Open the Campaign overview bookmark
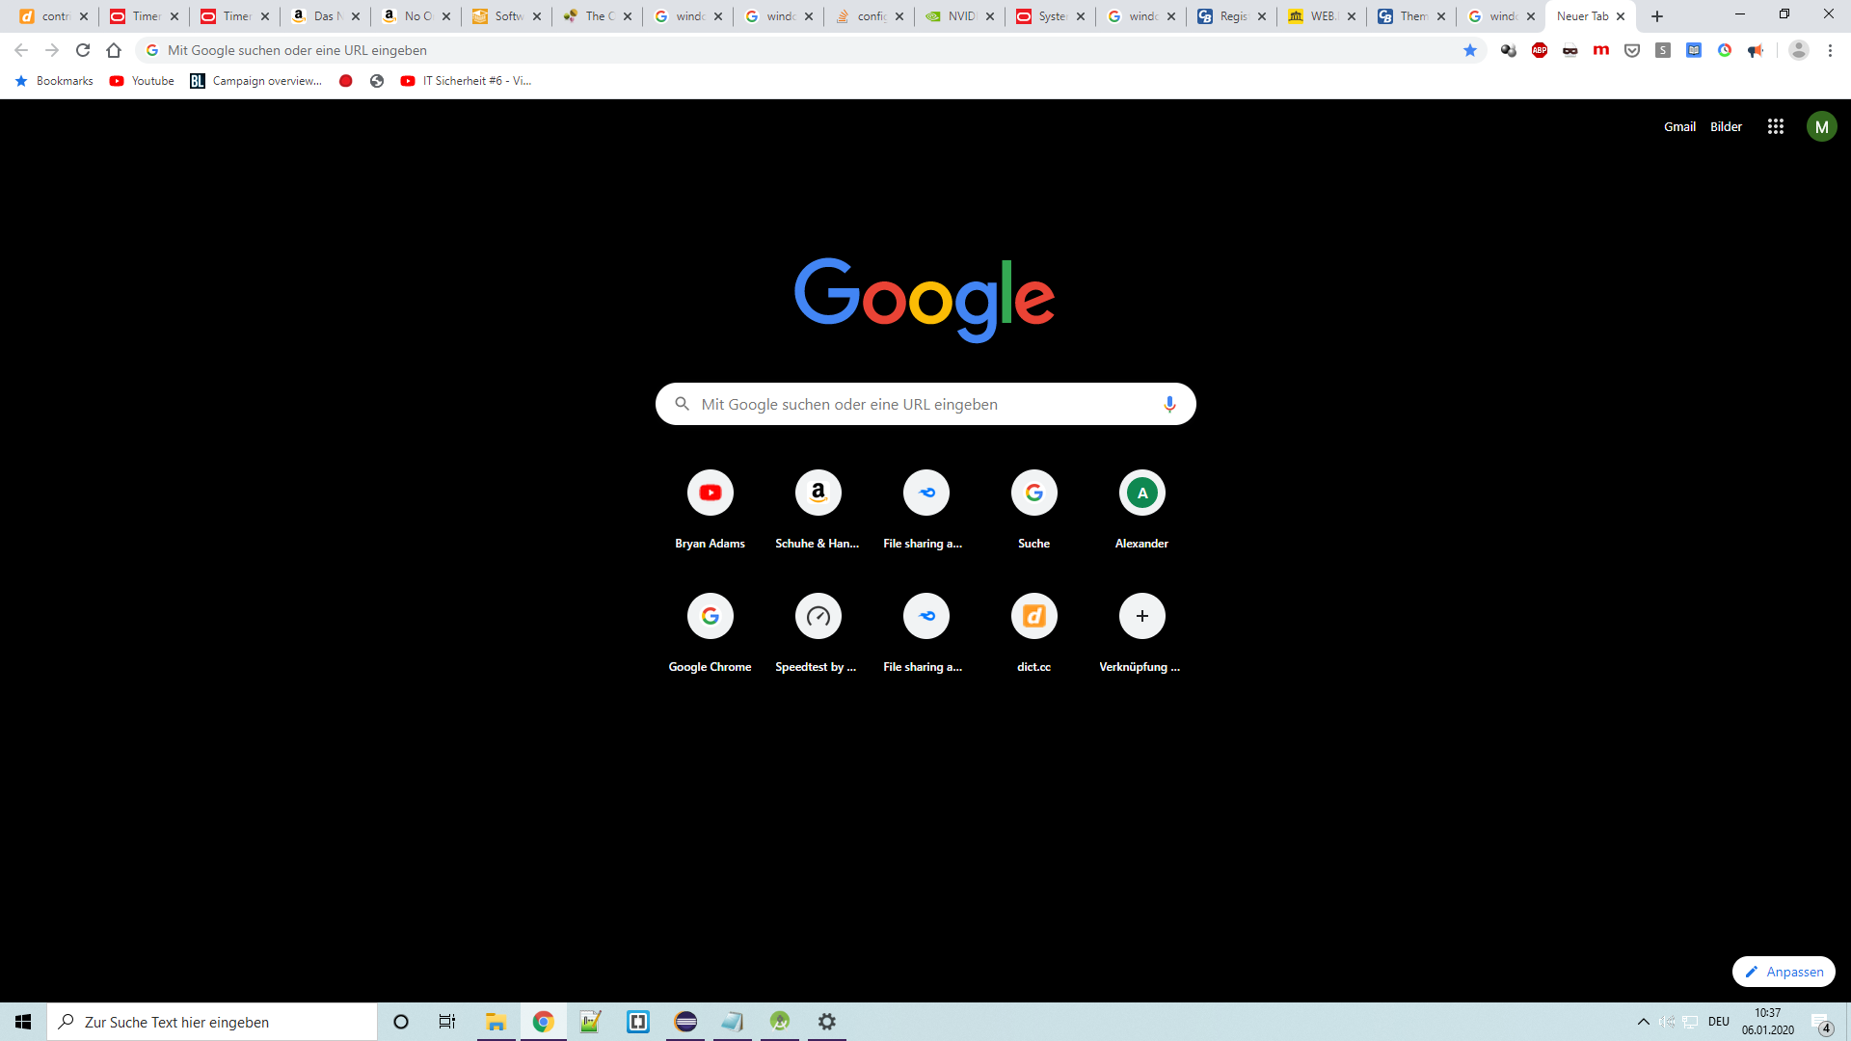The image size is (1851, 1041). pyautogui.click(x=256, y=81)
